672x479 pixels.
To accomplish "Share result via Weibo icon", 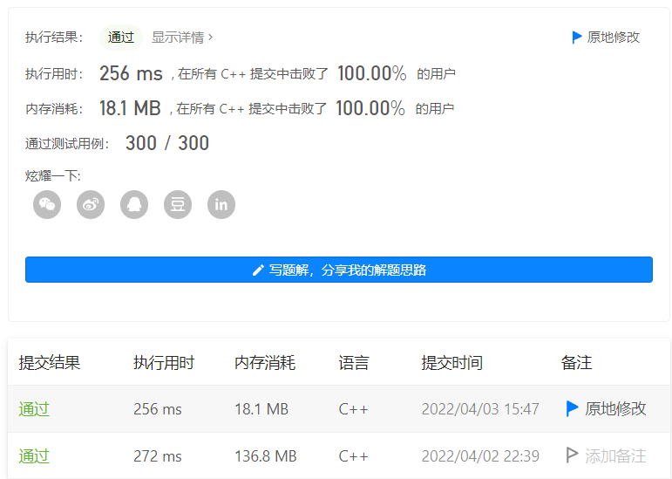I will (x=91, y=204).
